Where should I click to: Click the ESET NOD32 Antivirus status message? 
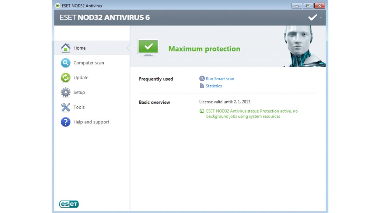pos(252,114)
